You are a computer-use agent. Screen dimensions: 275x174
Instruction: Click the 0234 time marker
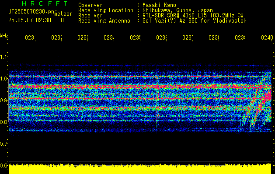[109, 37]
